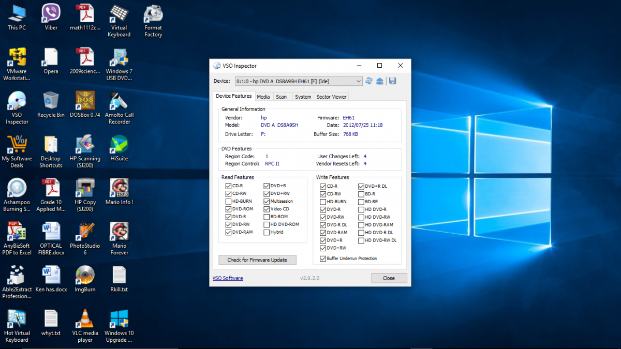Select the AnyBizSoft PDF to Excel icon
This screenshot has width=621, height=349.
coord(17,239)
